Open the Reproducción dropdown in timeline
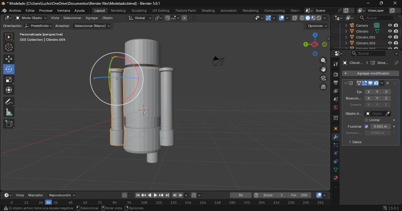This screenshot has width=402, height=211. [x=62, y=195]
